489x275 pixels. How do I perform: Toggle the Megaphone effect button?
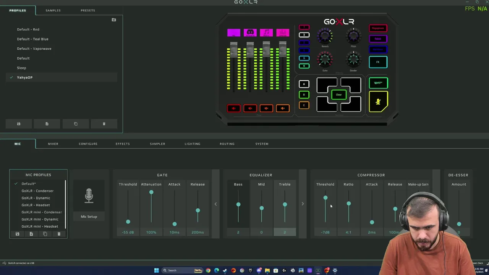[x=378, y=28]
